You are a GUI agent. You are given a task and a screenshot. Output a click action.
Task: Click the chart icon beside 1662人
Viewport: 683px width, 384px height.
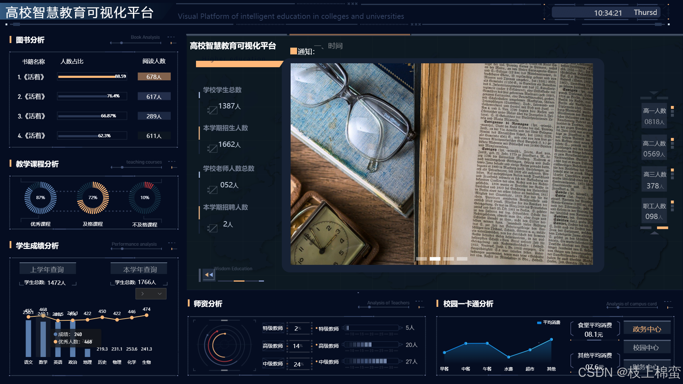coord(213,149)
